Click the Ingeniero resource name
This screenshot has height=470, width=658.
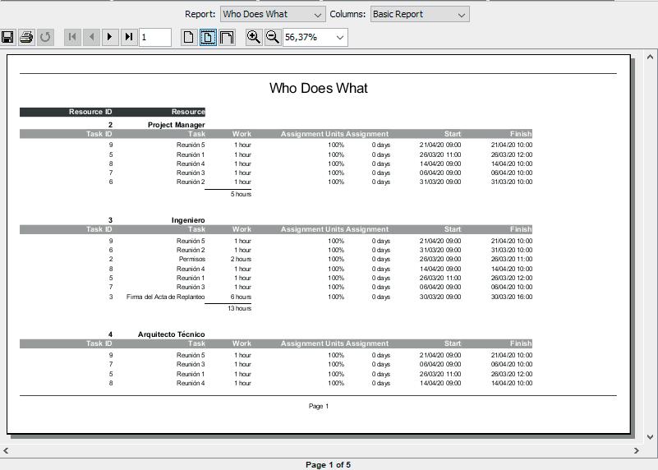coord(188,220)
